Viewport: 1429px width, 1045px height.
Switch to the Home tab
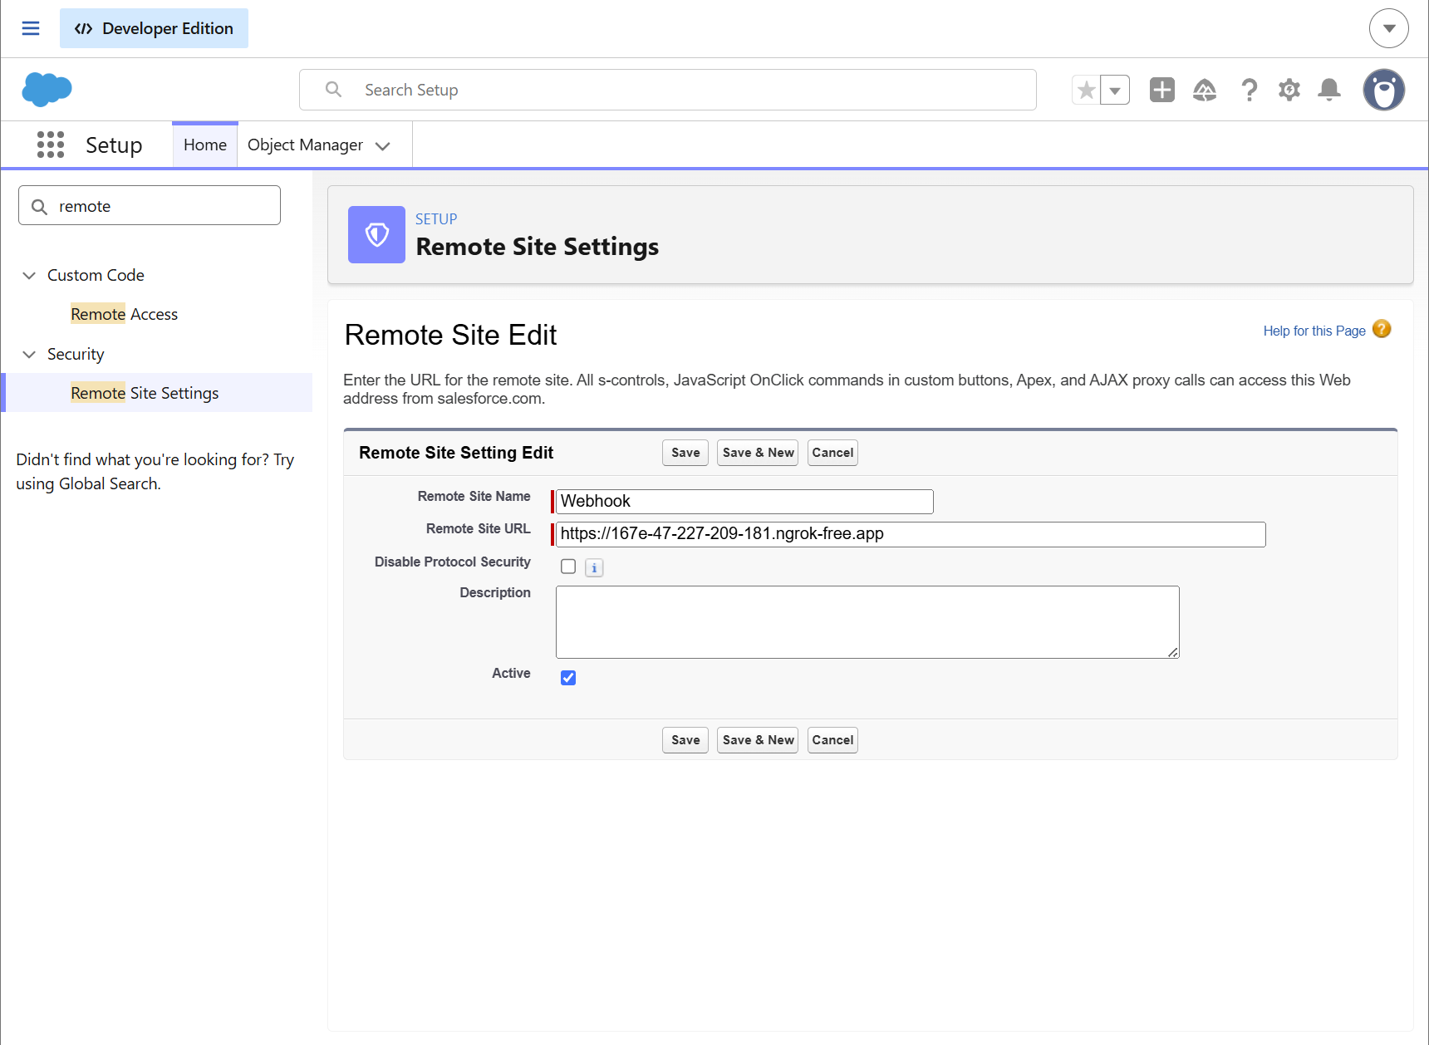click(205, 145)
